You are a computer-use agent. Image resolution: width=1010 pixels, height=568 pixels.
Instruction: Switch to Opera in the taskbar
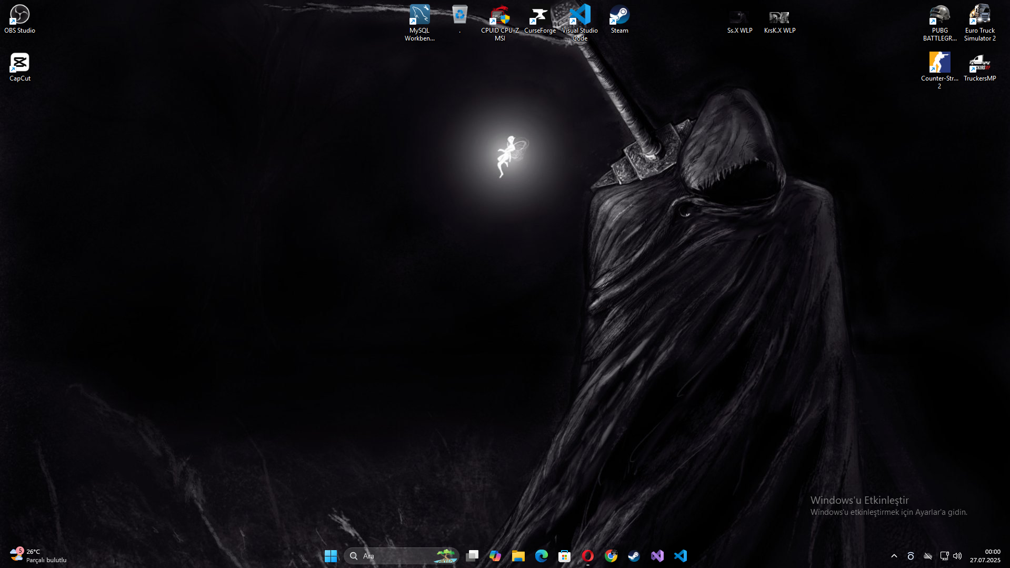pyautogui.click(x=588, y=556)
